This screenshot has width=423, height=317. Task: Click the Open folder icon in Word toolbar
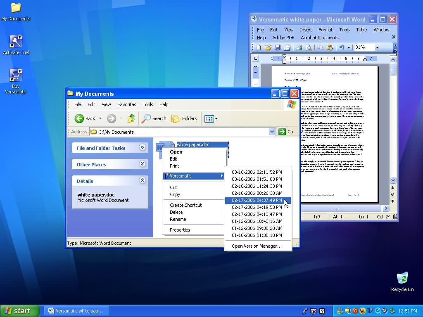268,48
